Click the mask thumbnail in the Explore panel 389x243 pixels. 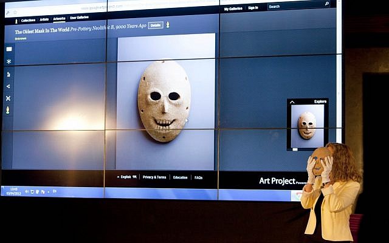tap(308, 126)
